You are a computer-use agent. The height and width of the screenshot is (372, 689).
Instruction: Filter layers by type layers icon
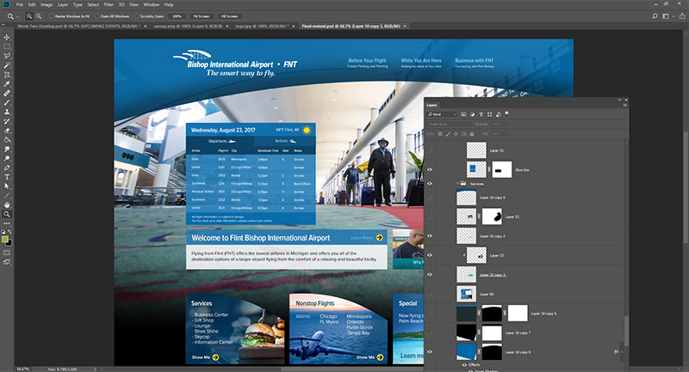click(x=481, y=114)
